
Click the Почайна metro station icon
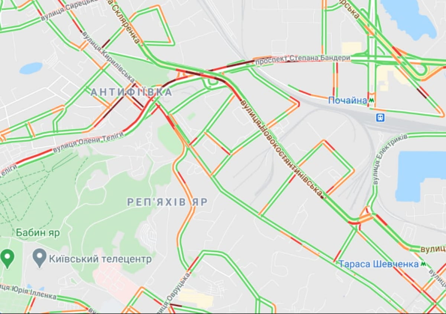click(x=371, y=100)
